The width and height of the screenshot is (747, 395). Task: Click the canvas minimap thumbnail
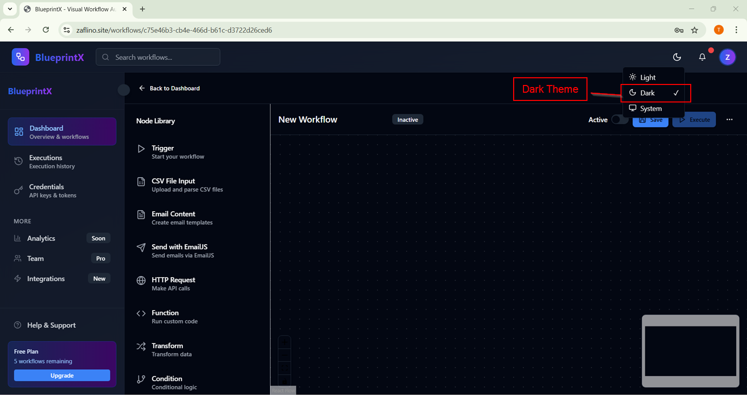click(690, 351)
